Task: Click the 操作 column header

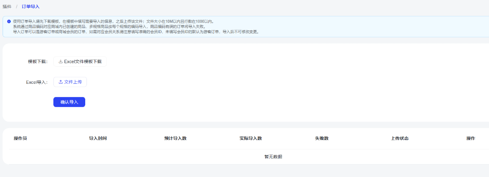Action: coord(470,138)
